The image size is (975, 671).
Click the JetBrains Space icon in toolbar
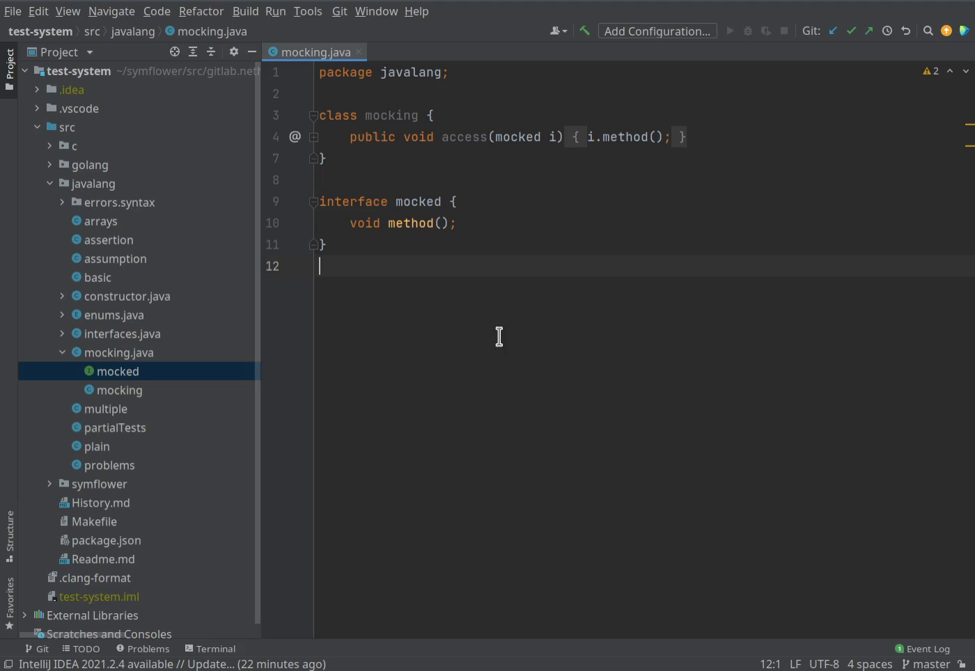(964, 31)
